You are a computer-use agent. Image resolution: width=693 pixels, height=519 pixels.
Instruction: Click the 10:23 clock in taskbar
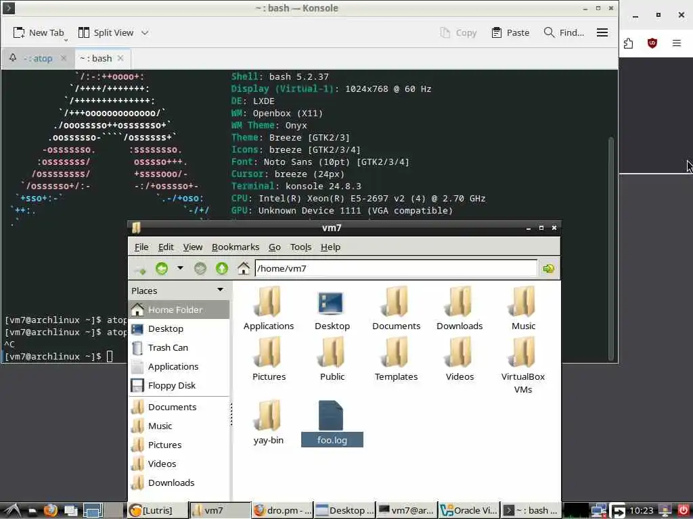641,511
